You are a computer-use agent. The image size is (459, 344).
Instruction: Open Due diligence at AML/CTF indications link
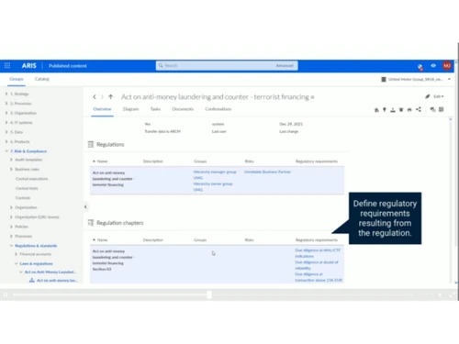coord(318,253)
